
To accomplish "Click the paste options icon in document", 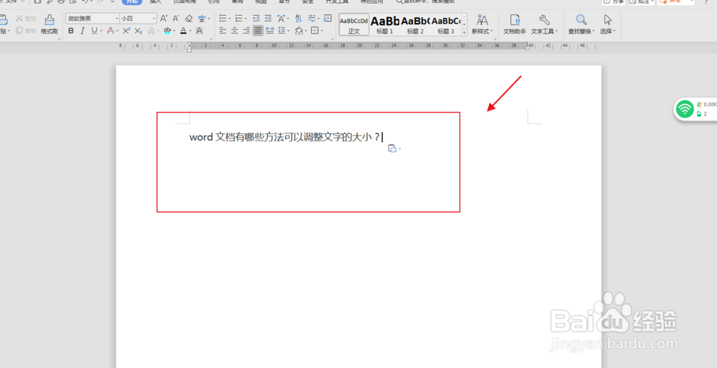I will click(392, 148).
